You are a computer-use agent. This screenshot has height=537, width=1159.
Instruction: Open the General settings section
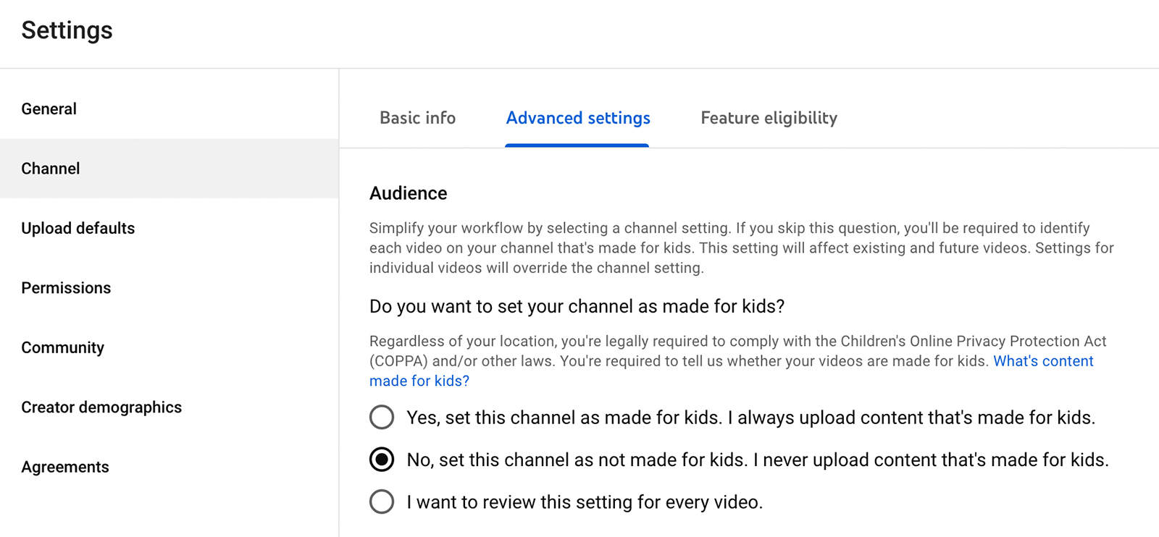(49, 109)
